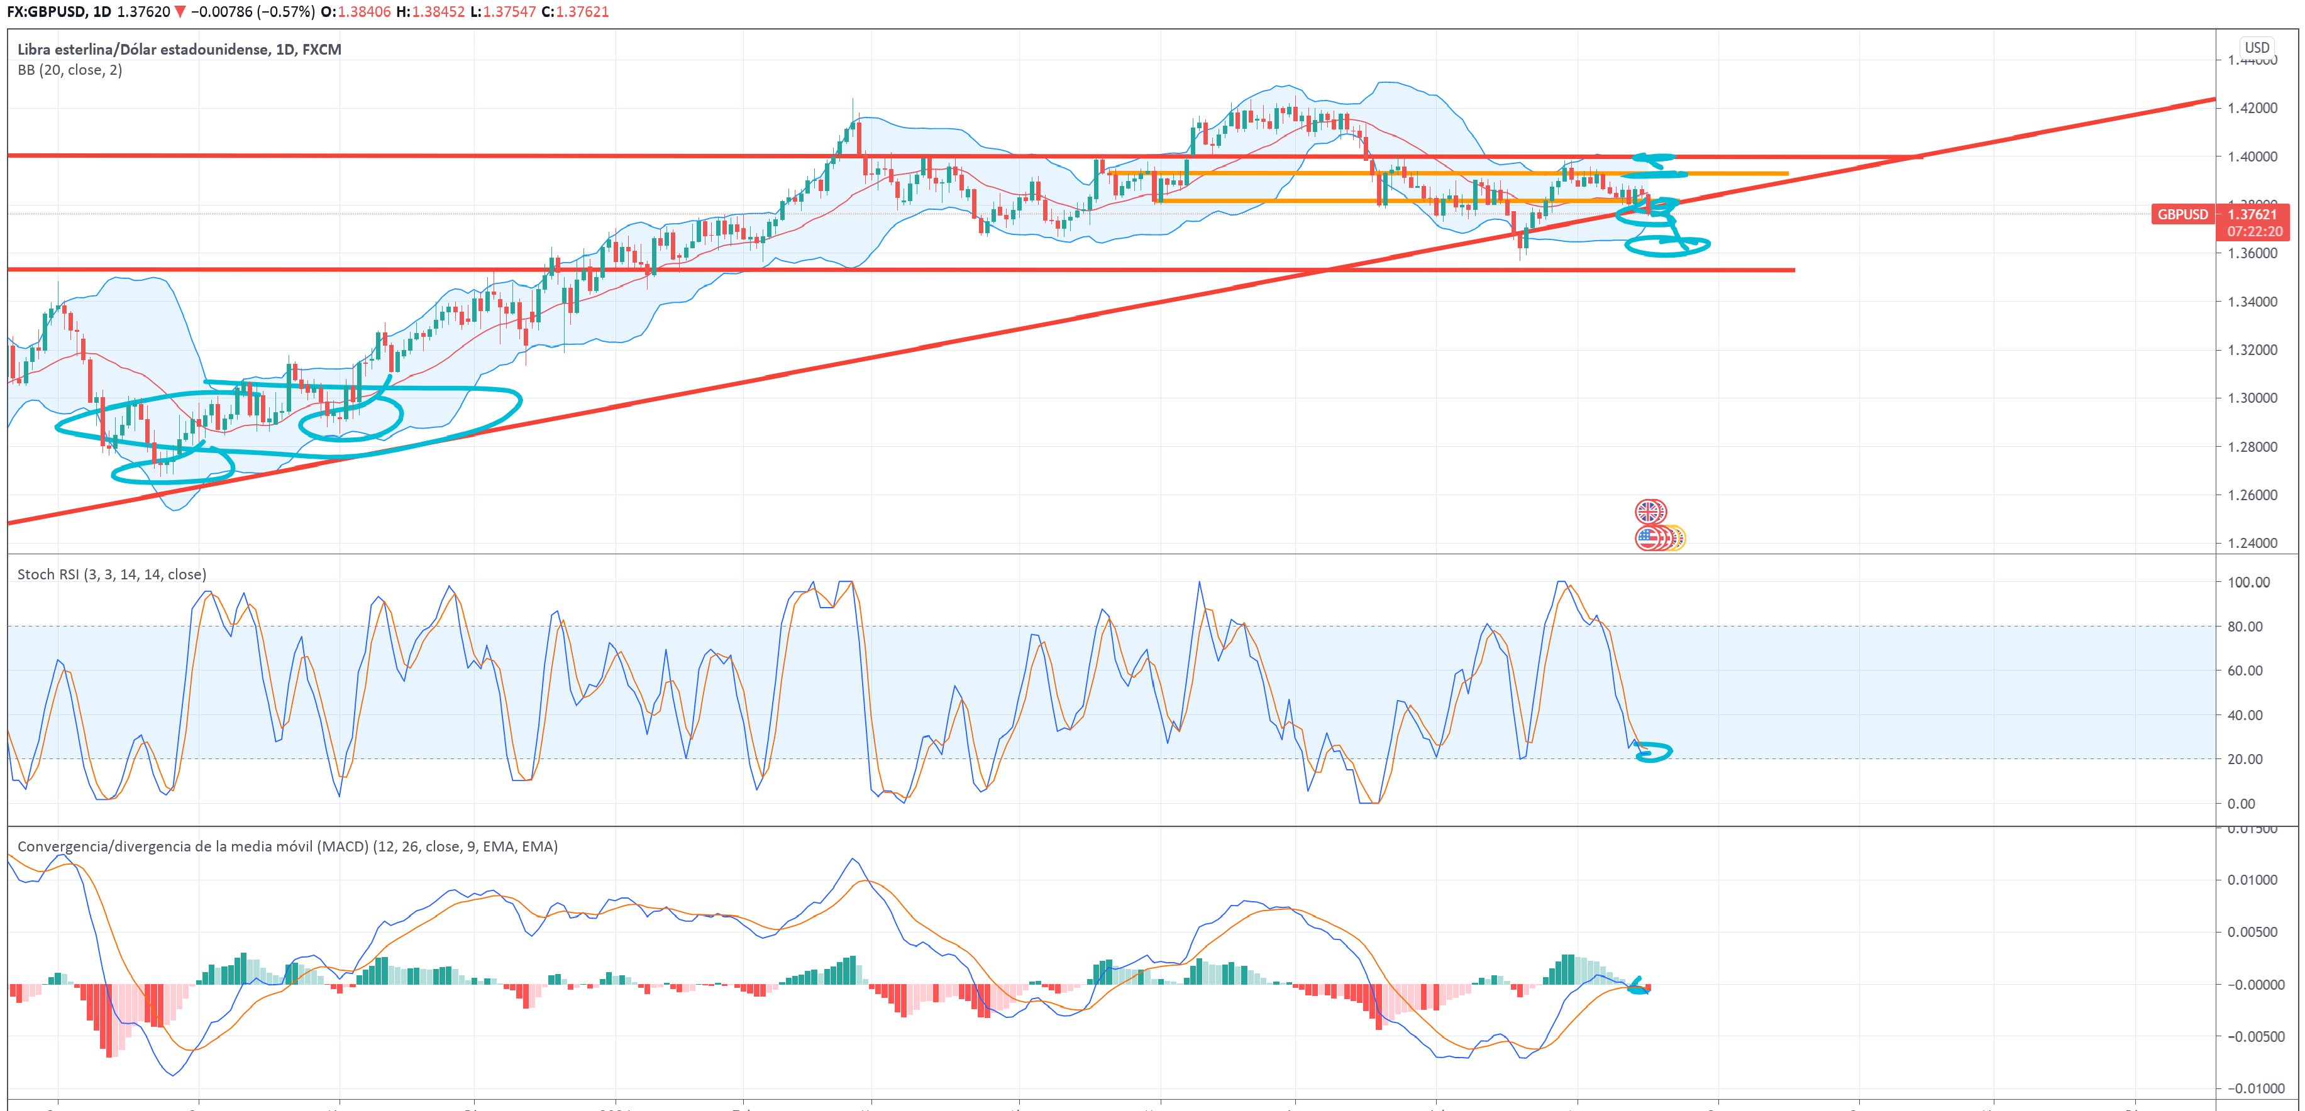Click the high price H:1.38452
Image resolution: width=2305 pixels, height=1111 pixels.
(431, 12)
